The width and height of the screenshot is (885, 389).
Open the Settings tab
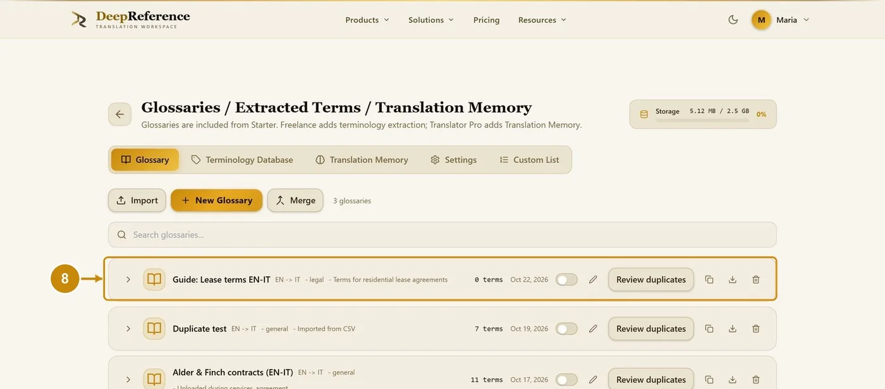point(453,160)
